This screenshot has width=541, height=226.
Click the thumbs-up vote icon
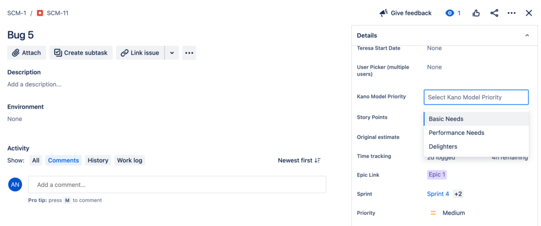476,13
